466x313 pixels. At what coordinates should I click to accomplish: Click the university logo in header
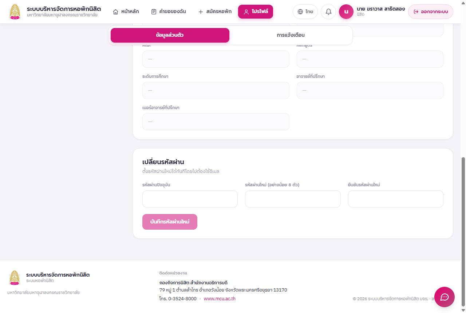point(15,12)
